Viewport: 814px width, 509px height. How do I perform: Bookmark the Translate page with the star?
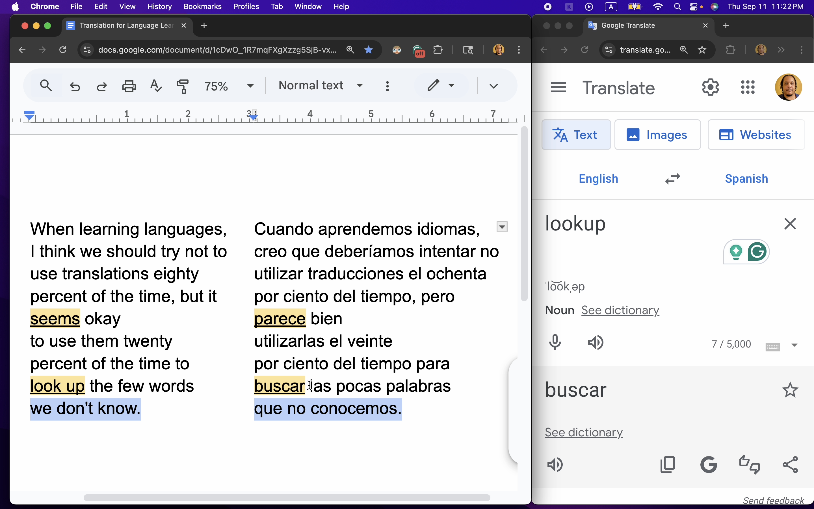702,50
